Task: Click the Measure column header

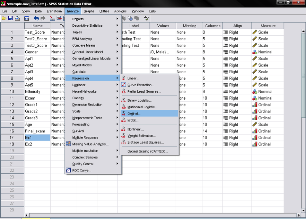Action: click(268, 26)
